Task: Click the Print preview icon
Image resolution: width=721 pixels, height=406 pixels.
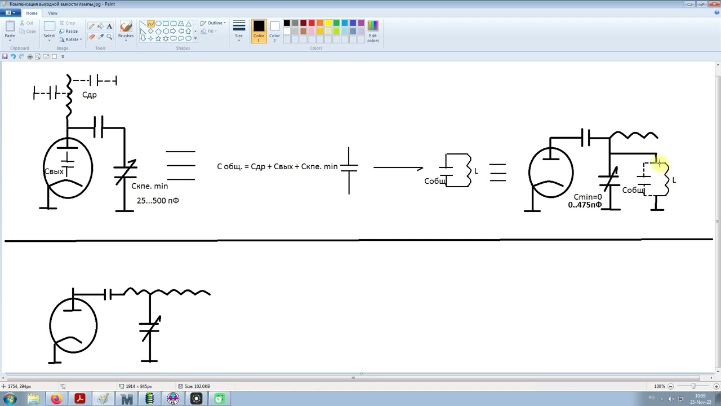Action: pos(38,56)
